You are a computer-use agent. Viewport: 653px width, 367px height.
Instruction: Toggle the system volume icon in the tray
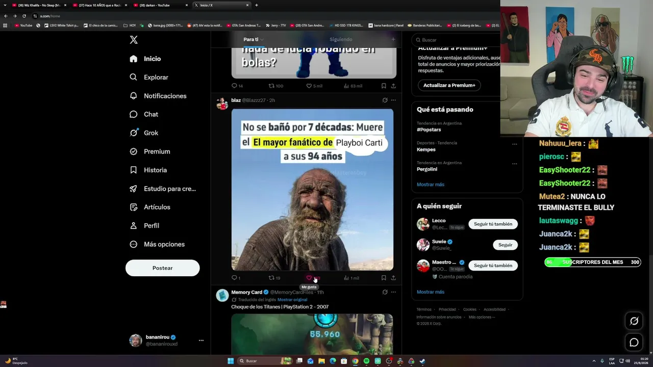pyautogui.click(x=627, y=361)
